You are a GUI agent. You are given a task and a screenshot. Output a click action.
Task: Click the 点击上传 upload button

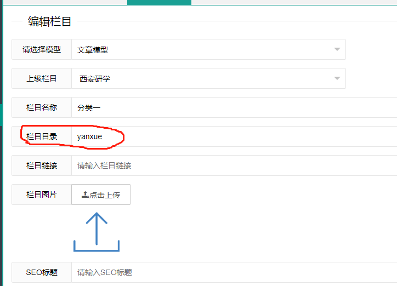point(101,195)
